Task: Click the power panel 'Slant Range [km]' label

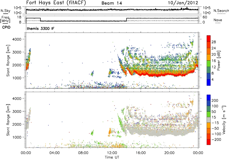Action: point(8,61)
